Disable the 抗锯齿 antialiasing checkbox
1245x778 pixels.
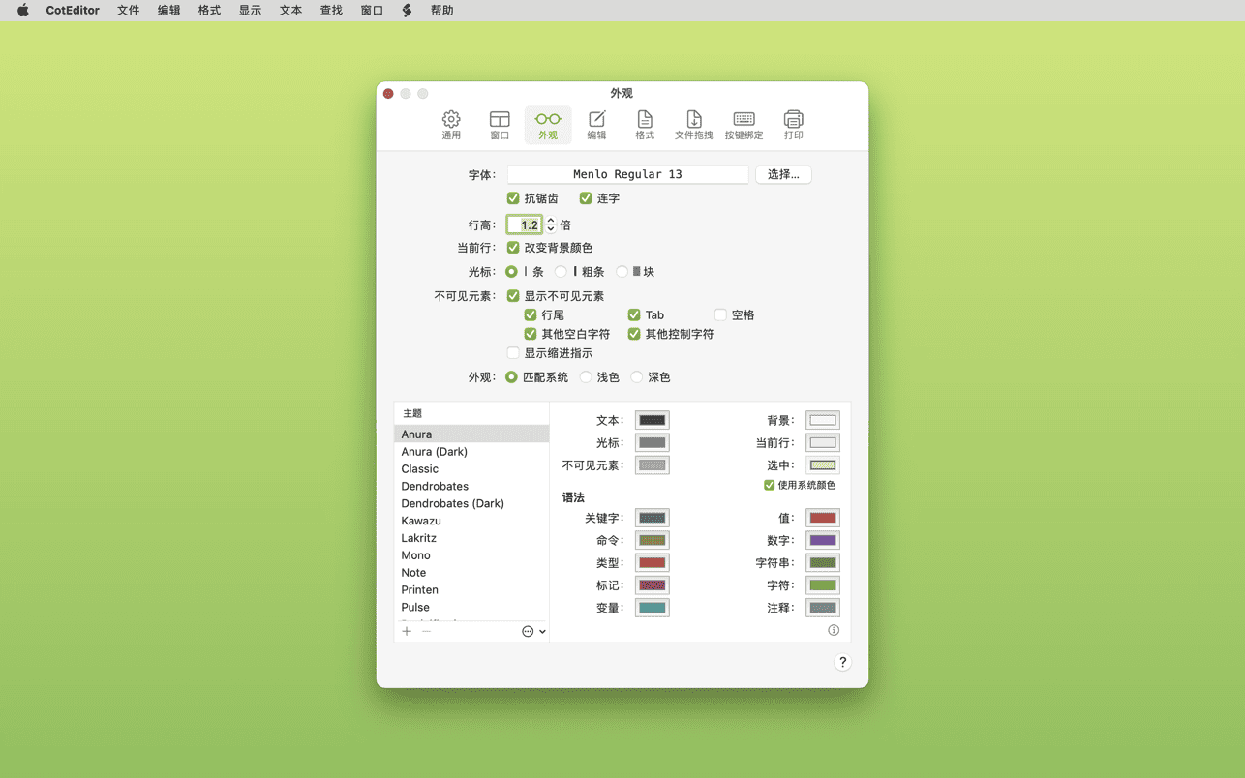(513, 198)
